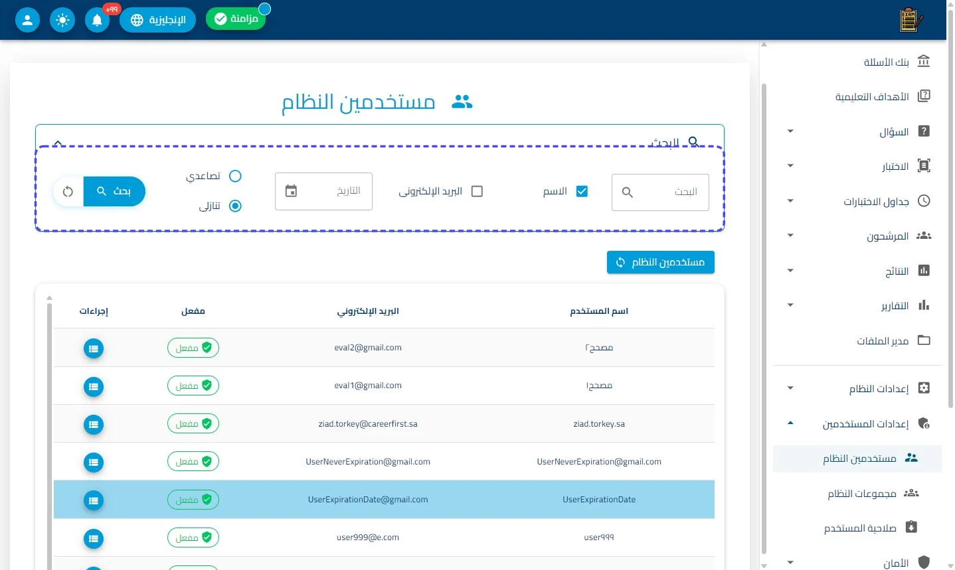
Task: Click the مزامنة sync button
Action: (x=236, y=19)
